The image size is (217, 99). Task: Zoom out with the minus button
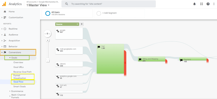point(48,61)
